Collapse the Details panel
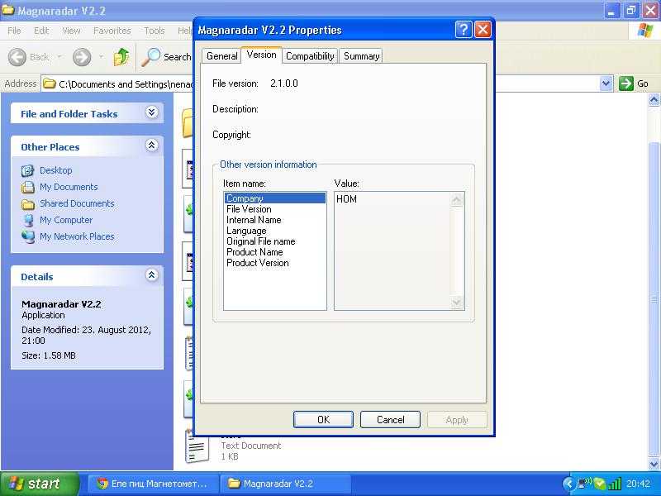The width and height of the screenshot is (661, 496). 152,275
